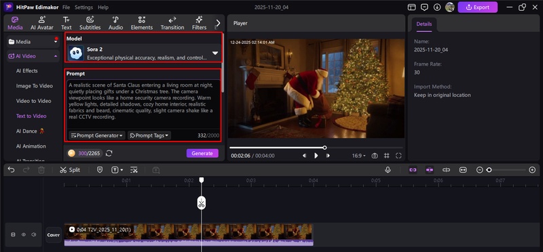Refresh the AI credits count
Image resolution: width=543 pixels, height=252 pixels.
click(109, 153)
